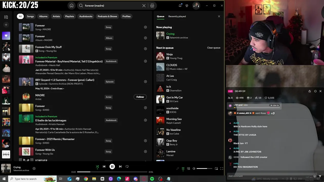
Task: Add Forever song by MADRE to Liked Songs
Action: pyautogui.click(x=145, y=27)
